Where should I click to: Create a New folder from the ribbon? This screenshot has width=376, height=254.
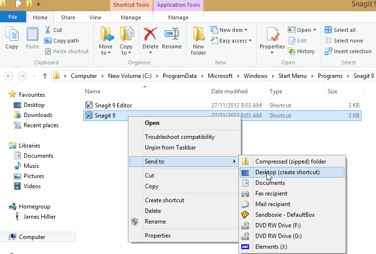198,41
